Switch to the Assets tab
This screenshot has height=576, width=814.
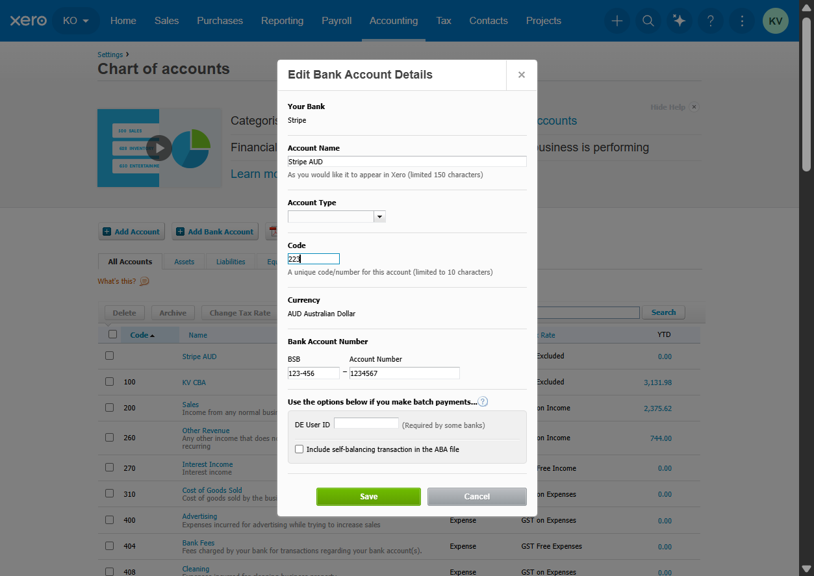coord(184,262)
